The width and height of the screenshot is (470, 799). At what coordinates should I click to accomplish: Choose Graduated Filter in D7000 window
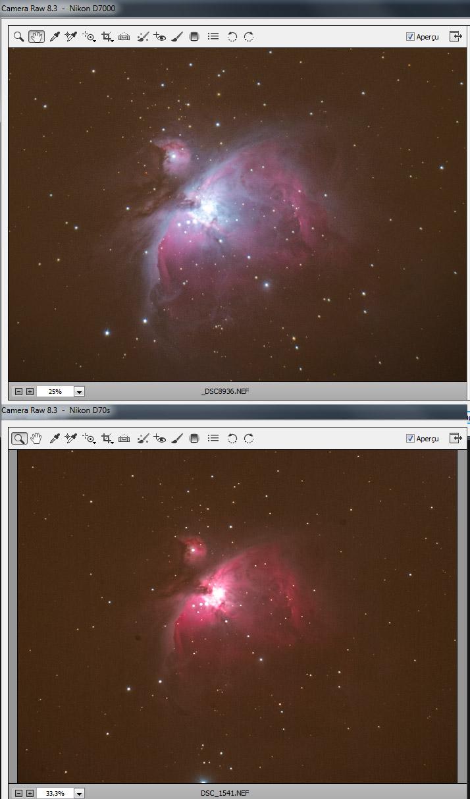click(x=194, y=37)
